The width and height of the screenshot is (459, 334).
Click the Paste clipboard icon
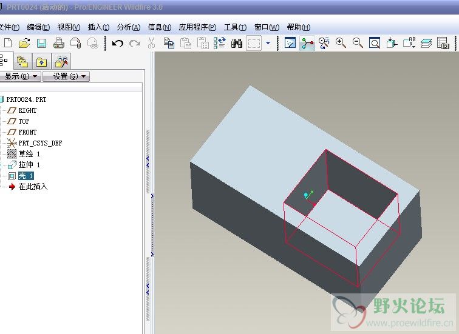click(186, 43)
